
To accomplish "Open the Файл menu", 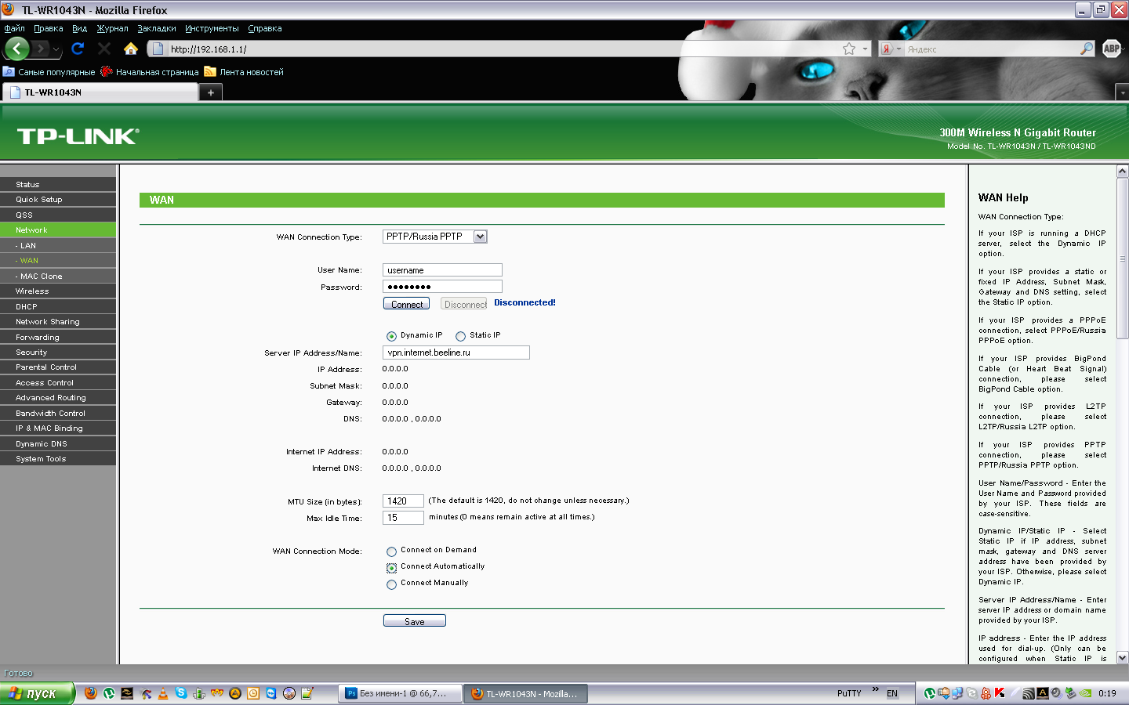I will (x=14, y=28).
